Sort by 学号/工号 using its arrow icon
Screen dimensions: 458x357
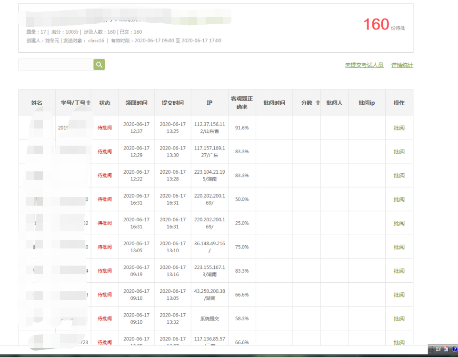88,102
